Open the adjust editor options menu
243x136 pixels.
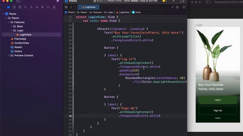177,7
